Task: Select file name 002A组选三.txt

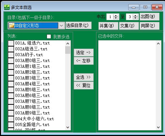Action: tap(31, 49)
